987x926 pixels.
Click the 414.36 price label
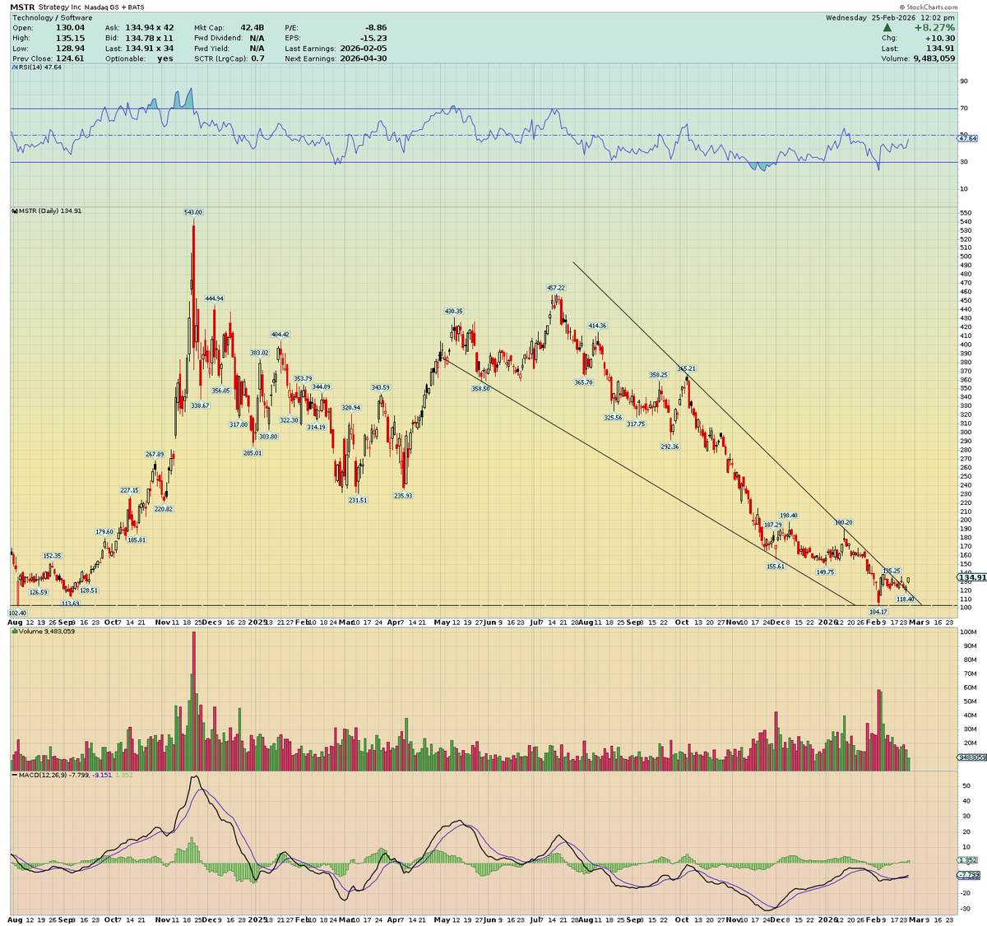coord(597,326)
